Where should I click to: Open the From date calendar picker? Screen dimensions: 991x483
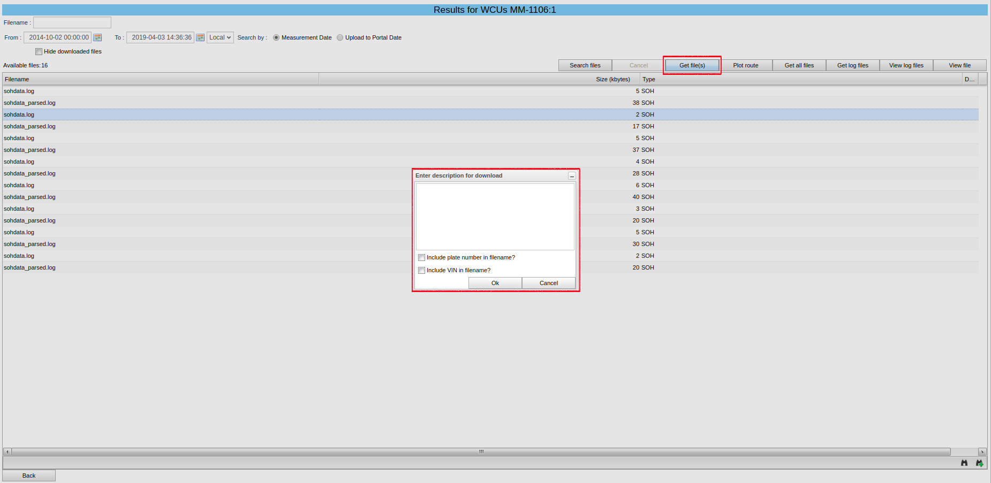tap(97, 37)
